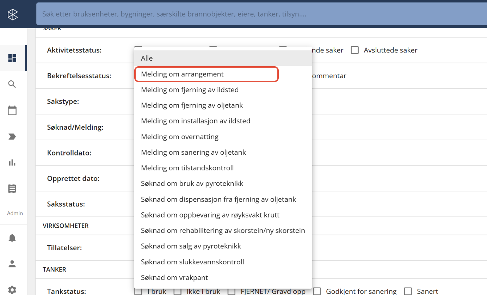Screen dimensions: 487x295
Task: Open the receipt list icon in sidebar
Action: coord(12,189)
